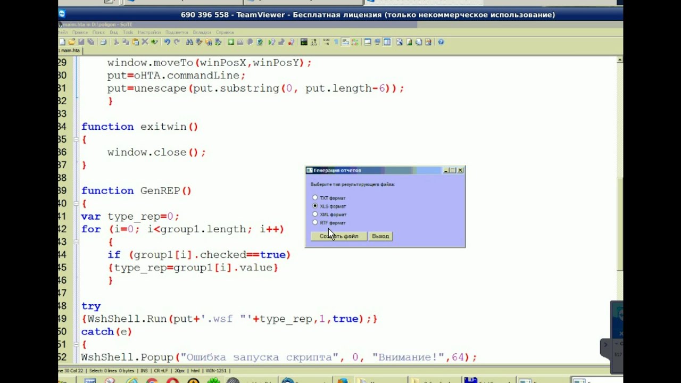Click the Undo arrow icon
The width and height of the screenshot is (681, 383).
coord(167,41)
